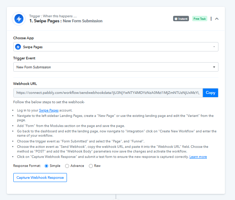Click the Free Task badge
Screen dimensions: 235x200
point(200,19)
